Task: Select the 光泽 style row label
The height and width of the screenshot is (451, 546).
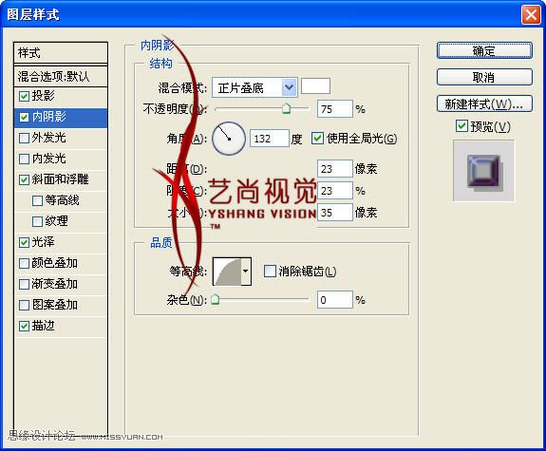Action: (x=43, y=242)
